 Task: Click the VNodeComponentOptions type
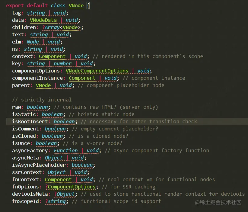coord(97,71)
